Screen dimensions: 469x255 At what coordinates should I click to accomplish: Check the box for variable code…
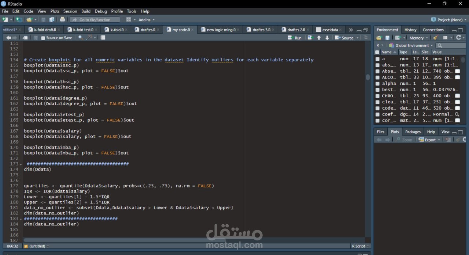click(x=377, y=108)
